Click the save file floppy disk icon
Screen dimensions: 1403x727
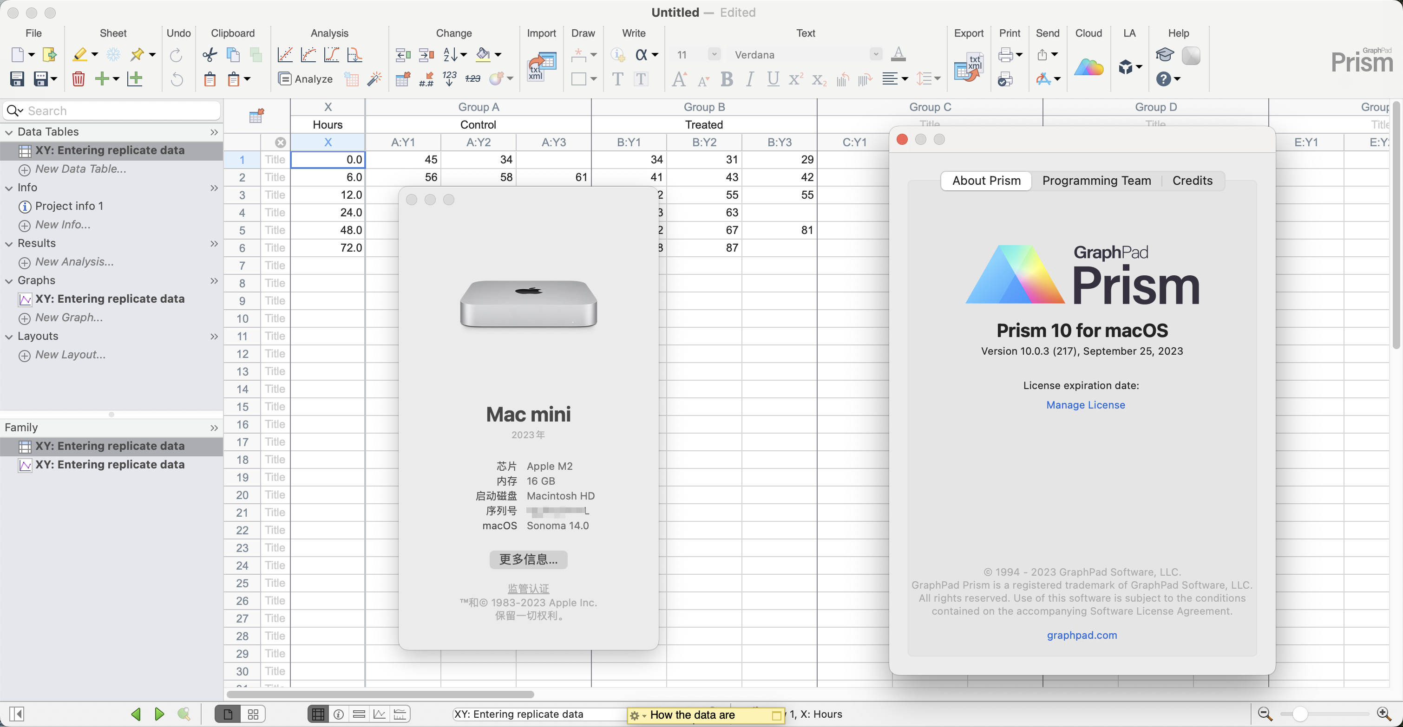click(17, 79)
